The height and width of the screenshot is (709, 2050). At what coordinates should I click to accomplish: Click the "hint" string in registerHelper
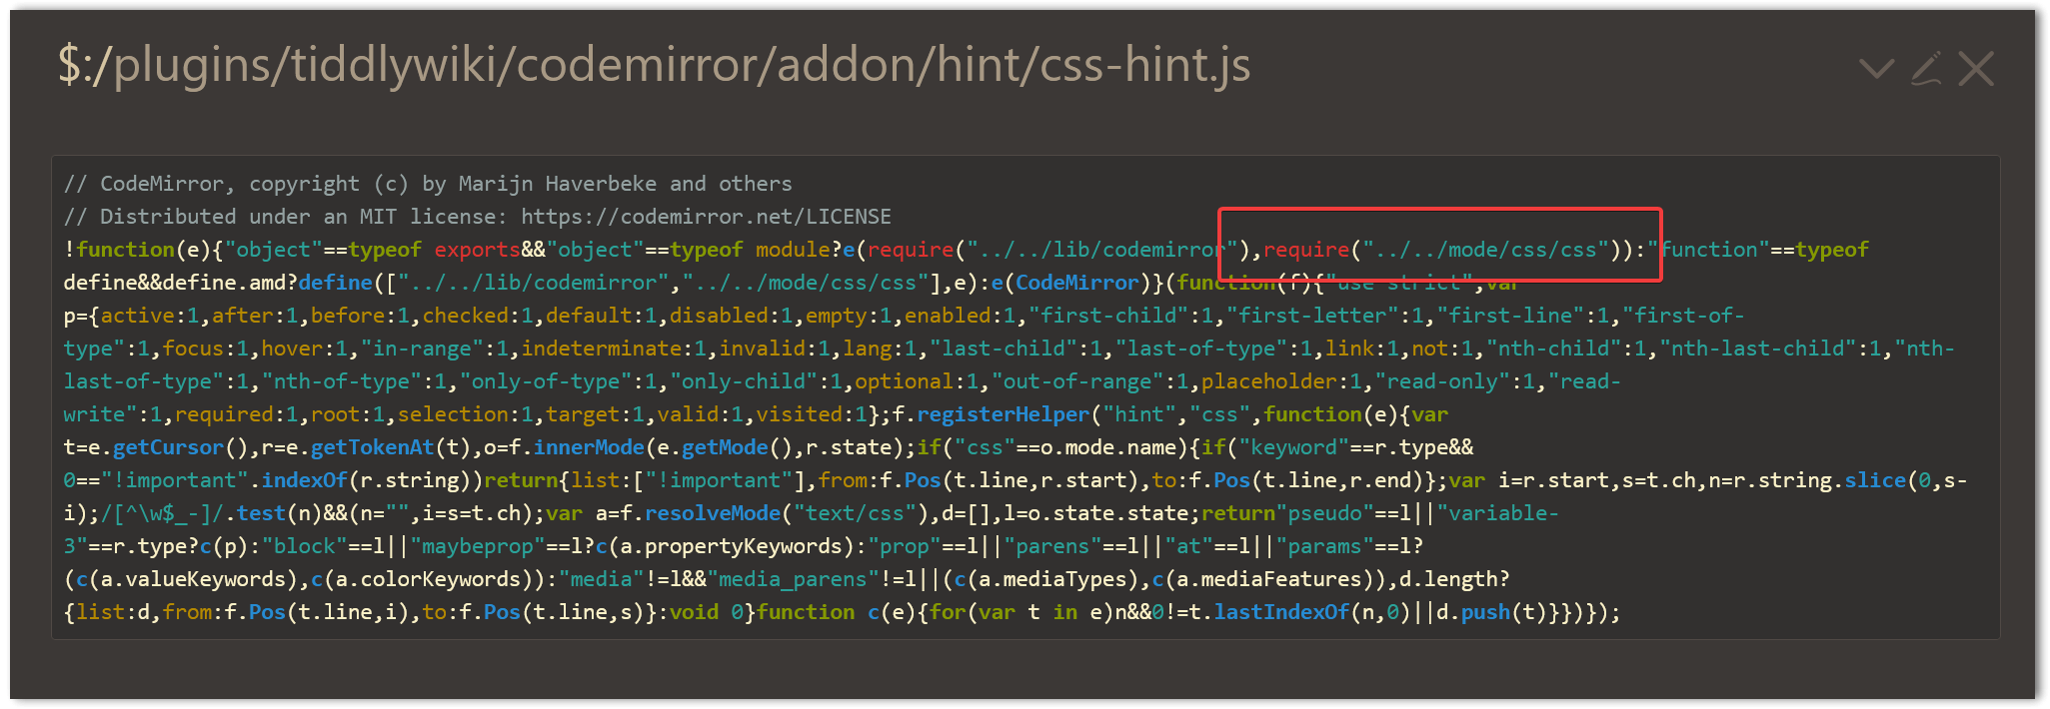click(1139, 414)
